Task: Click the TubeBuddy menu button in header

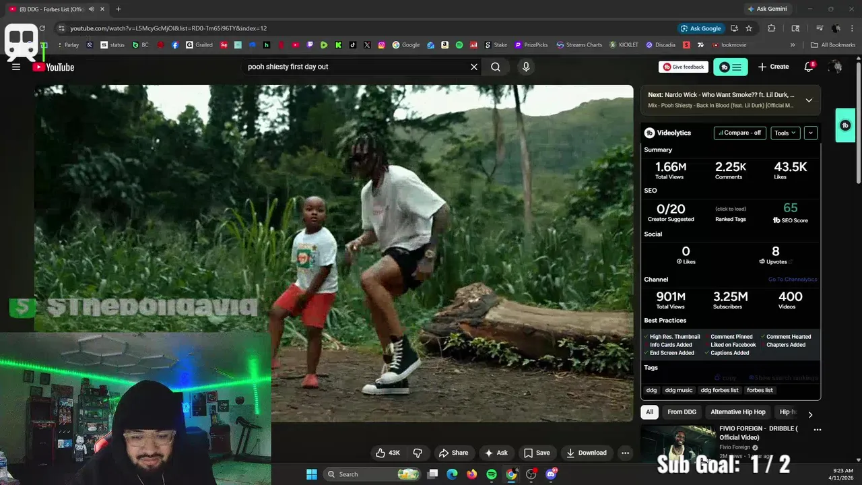Action: (731, 67)
